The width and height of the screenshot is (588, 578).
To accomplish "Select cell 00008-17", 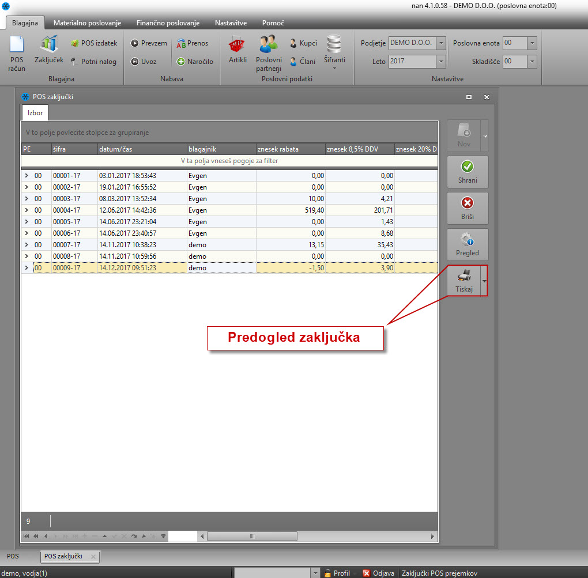I will (x=74, y=256).
